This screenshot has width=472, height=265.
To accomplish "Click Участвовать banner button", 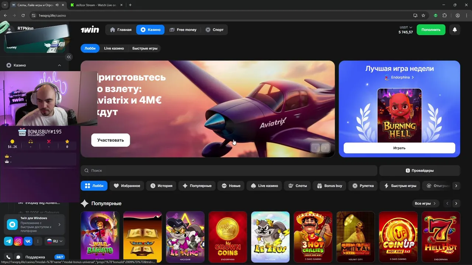I will [111, 140].
